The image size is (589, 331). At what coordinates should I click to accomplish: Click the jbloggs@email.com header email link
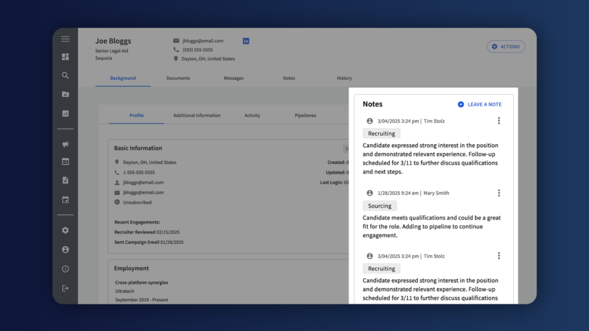point(202,41)
